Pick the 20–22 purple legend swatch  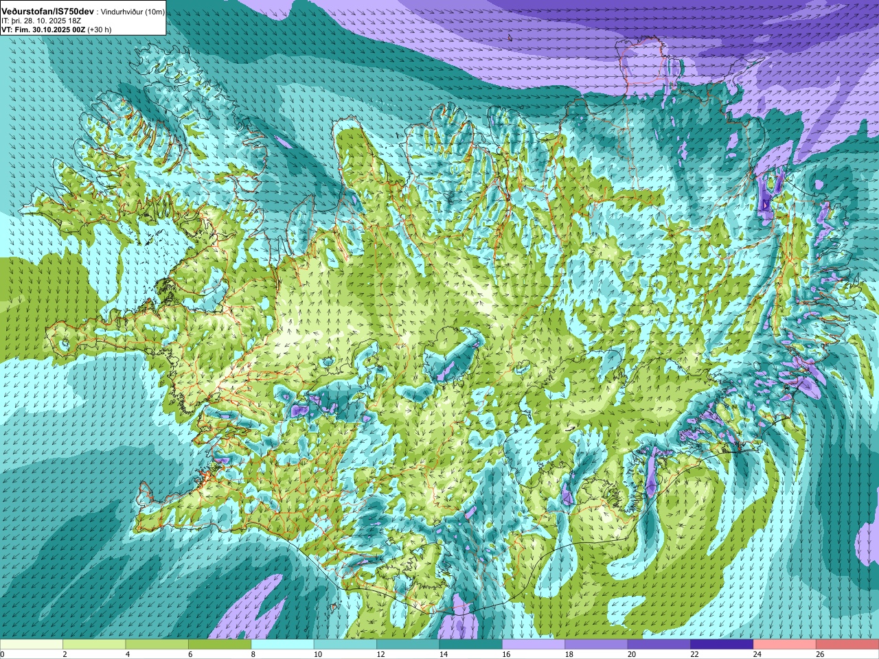[659, 645]
